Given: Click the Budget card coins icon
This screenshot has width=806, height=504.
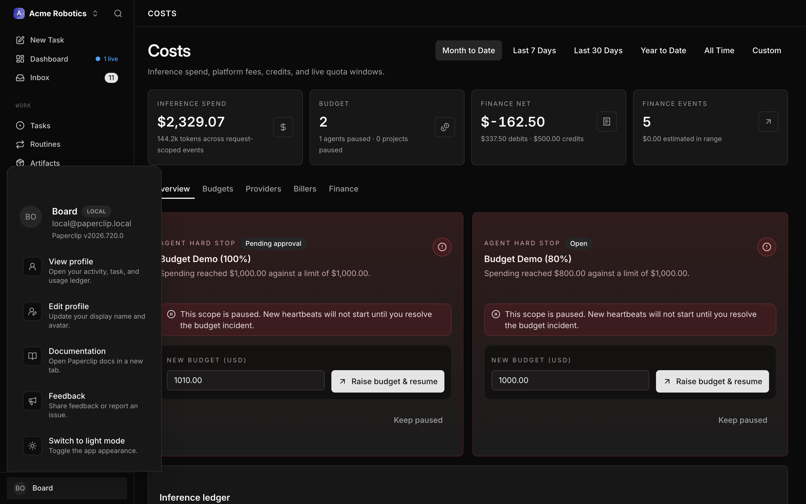Looking at the screenshot, I should click(x=445, y=127).
